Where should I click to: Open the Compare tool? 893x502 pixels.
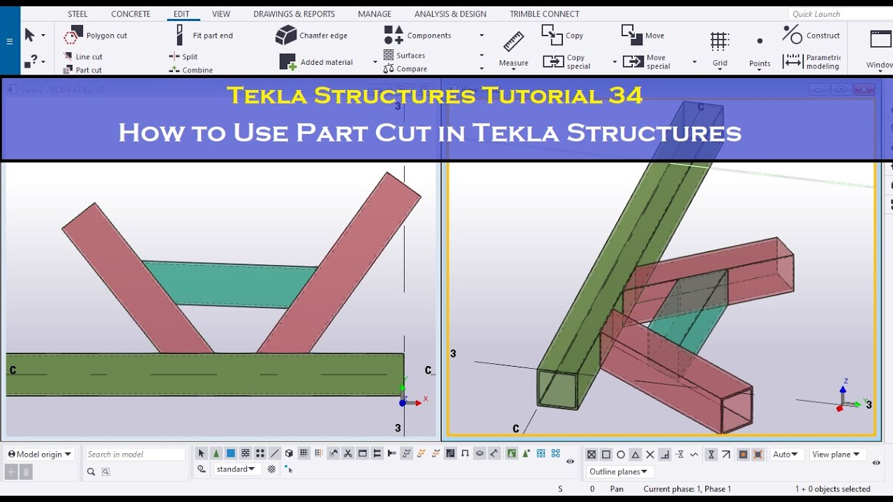tap(405, 68)
